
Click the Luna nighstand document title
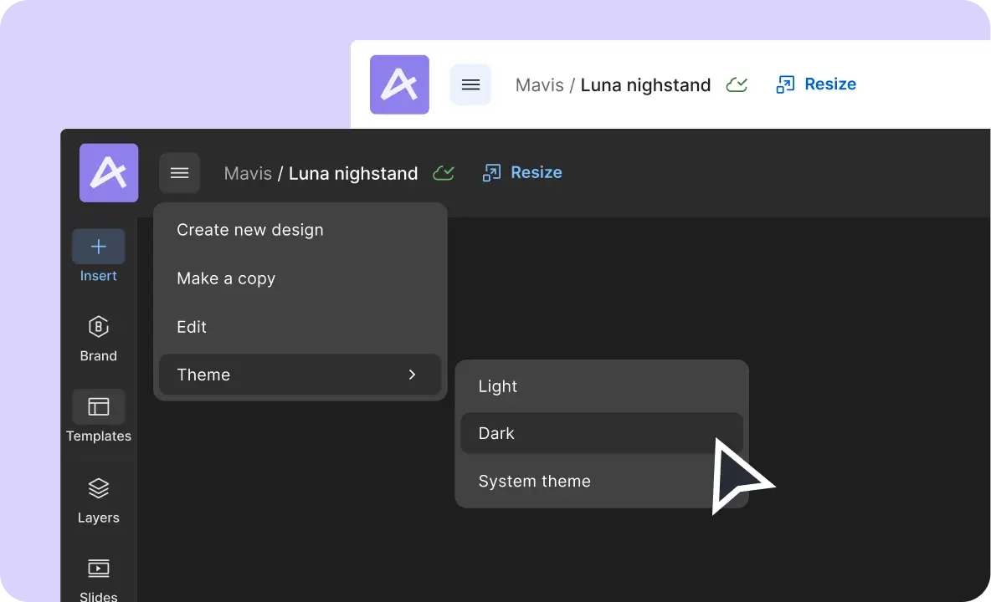click(352, 173)
